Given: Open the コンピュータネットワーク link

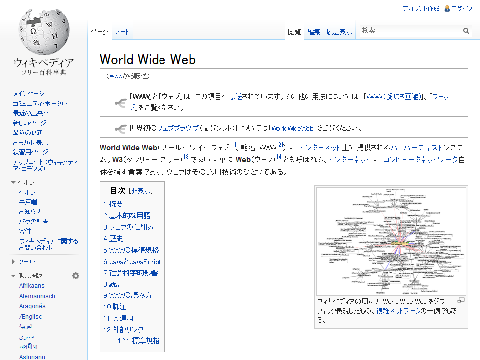Looking at the screenshot, I should [420, 160].
